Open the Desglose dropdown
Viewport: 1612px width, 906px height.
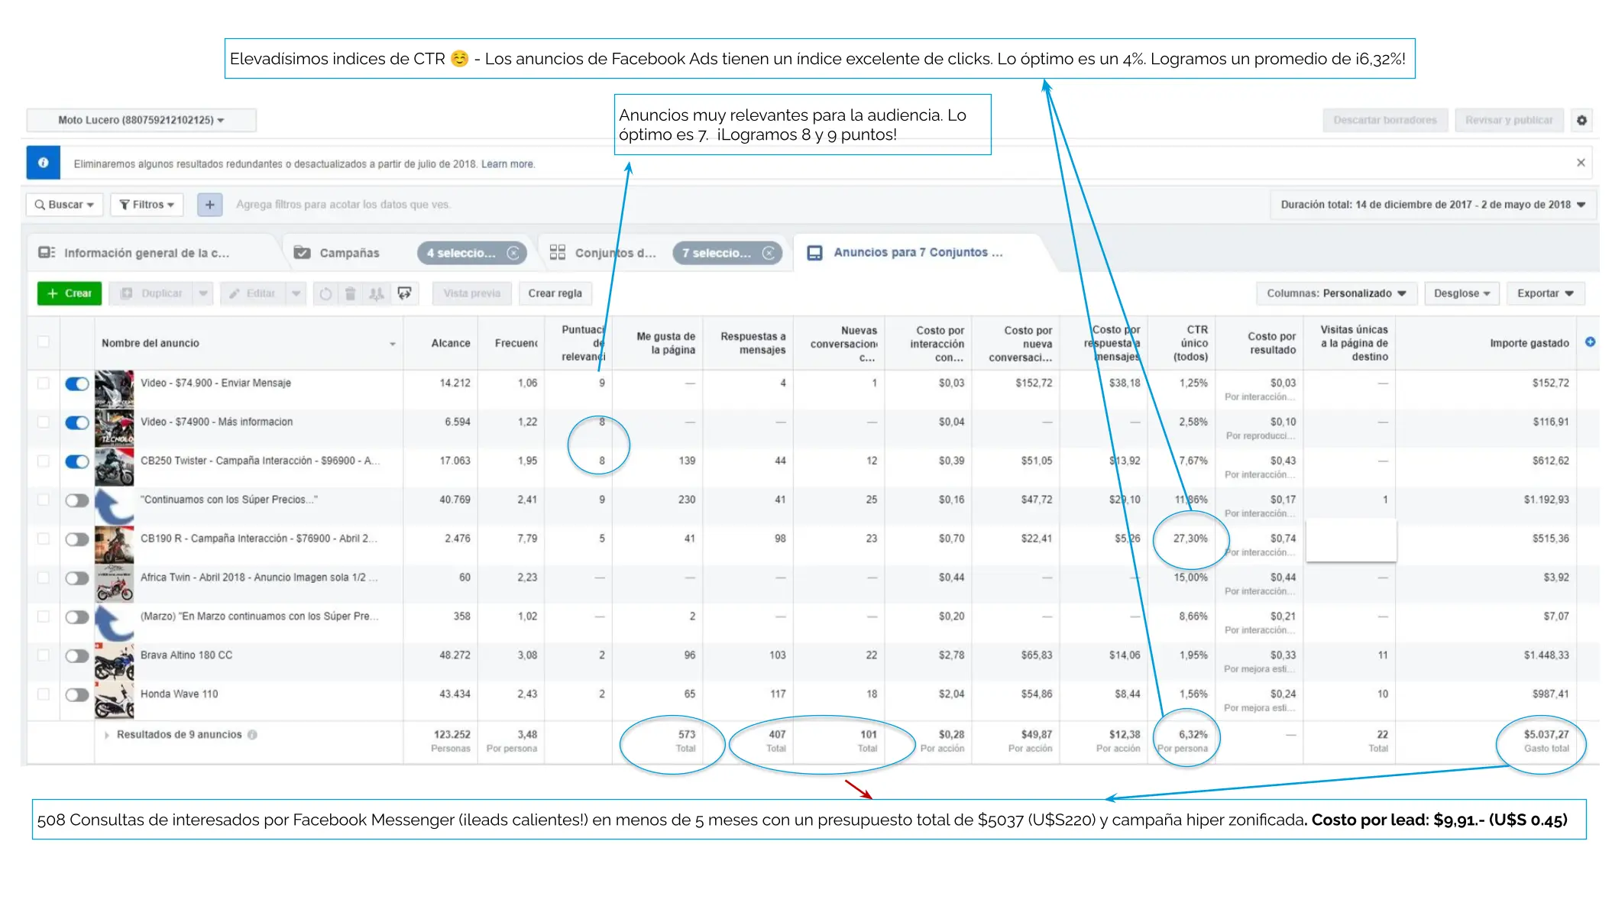[x=1461, y=293]
